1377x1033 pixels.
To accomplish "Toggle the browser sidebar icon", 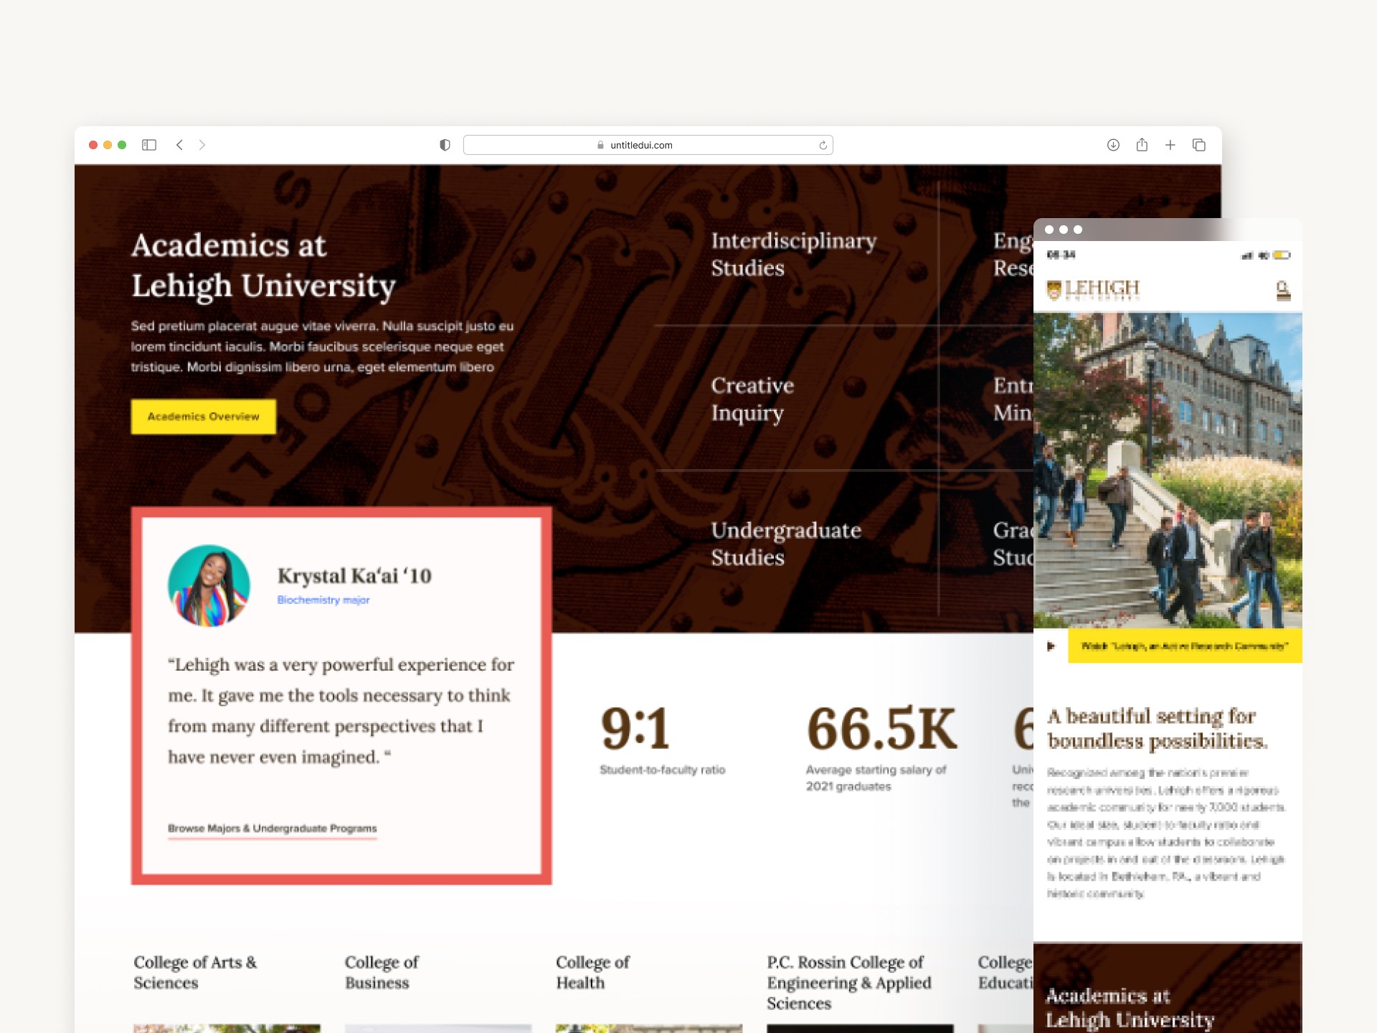I will pyautogui.click(x=149, y=145).
